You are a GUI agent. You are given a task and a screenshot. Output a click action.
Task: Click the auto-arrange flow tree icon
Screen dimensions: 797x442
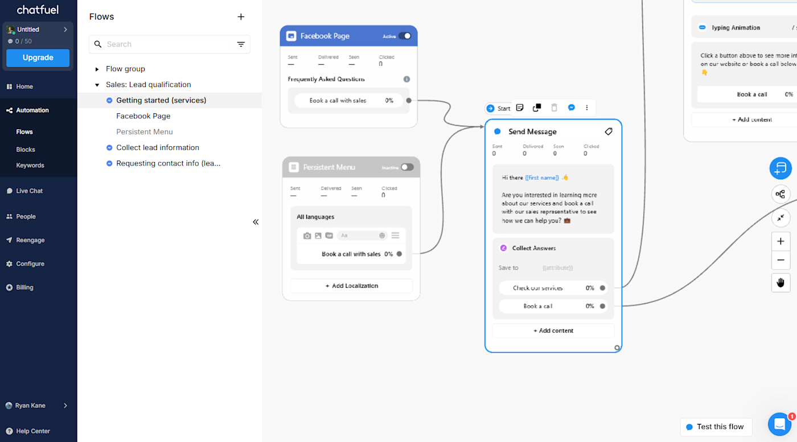click(x=780, y=194)
